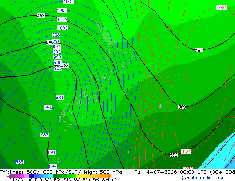The height and width of the screenshot is (181, 235).
Task: Select the magenta legend swatch above 486
Action: 22,176
